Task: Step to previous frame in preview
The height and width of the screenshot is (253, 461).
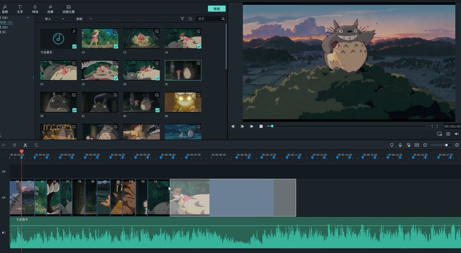Action: point(233,126)
